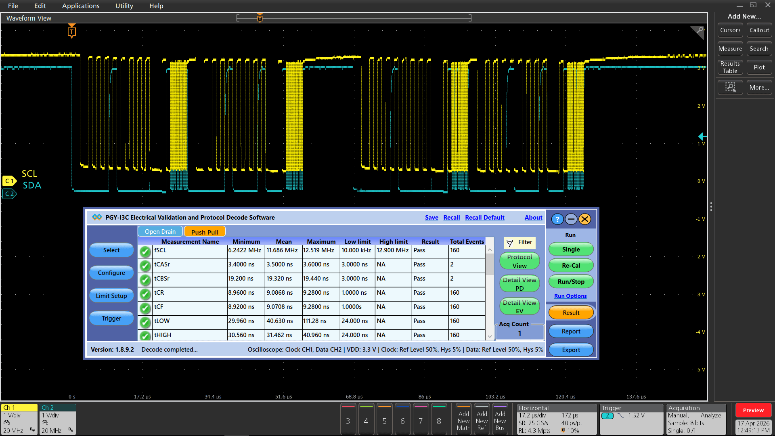
Task: Click the Report button
Action: tap(571, 331)
